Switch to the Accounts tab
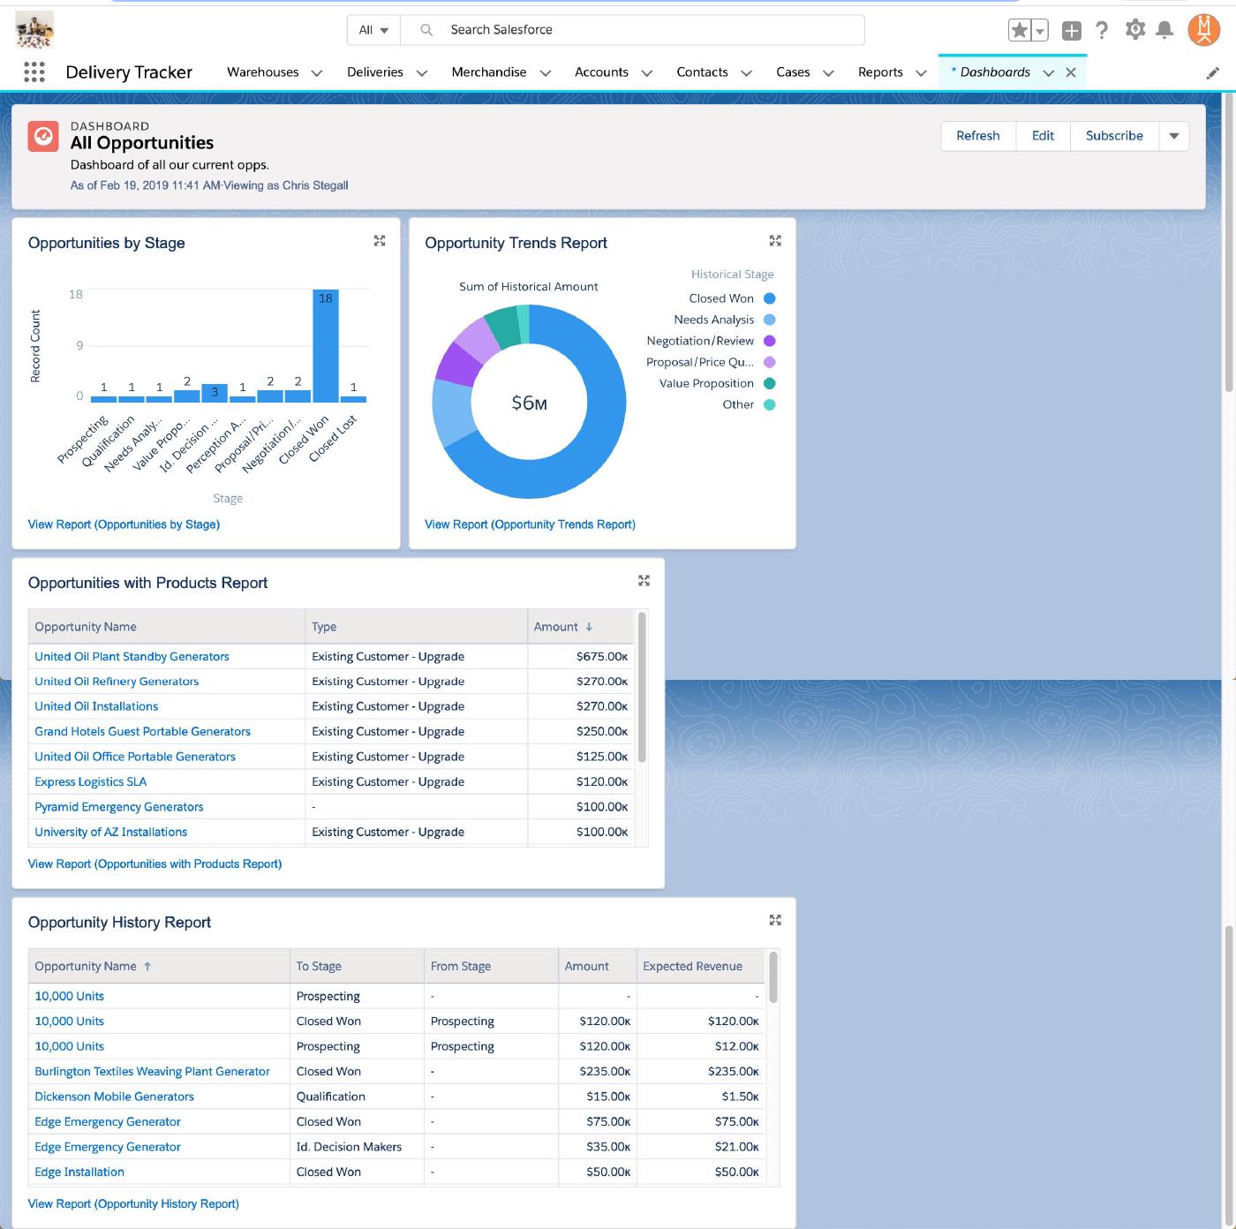The width and height of the screenshot is (1236, 1229). tap(601, 72)
